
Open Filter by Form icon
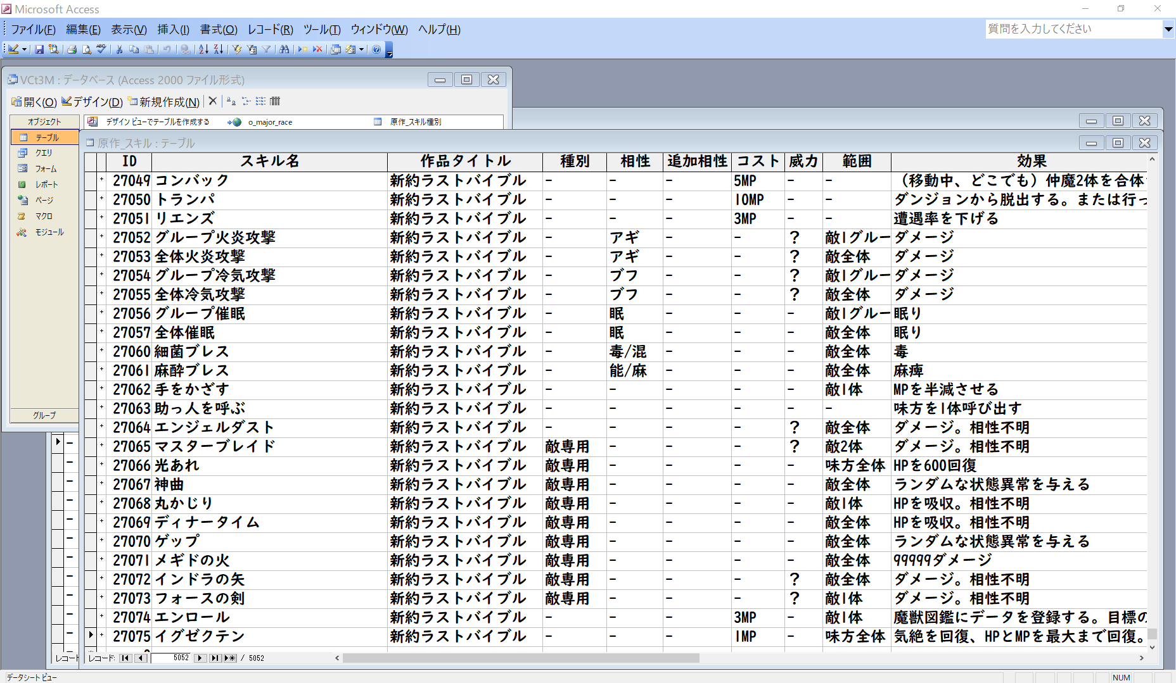tap(252, 49)
